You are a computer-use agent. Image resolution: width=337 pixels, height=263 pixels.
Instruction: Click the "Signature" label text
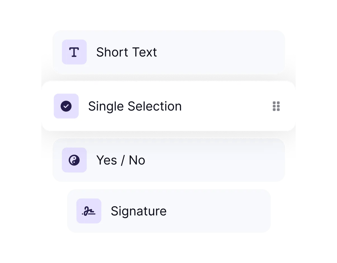pos(139,211)
